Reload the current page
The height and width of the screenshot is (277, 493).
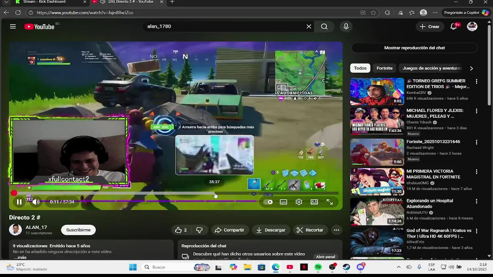[x=18, y=13]
